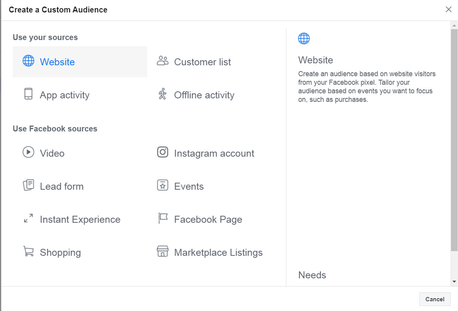Close the Create a Custom Audience dialog
The height and width of the screenshot is (311, 458).
tap(449, 9)
